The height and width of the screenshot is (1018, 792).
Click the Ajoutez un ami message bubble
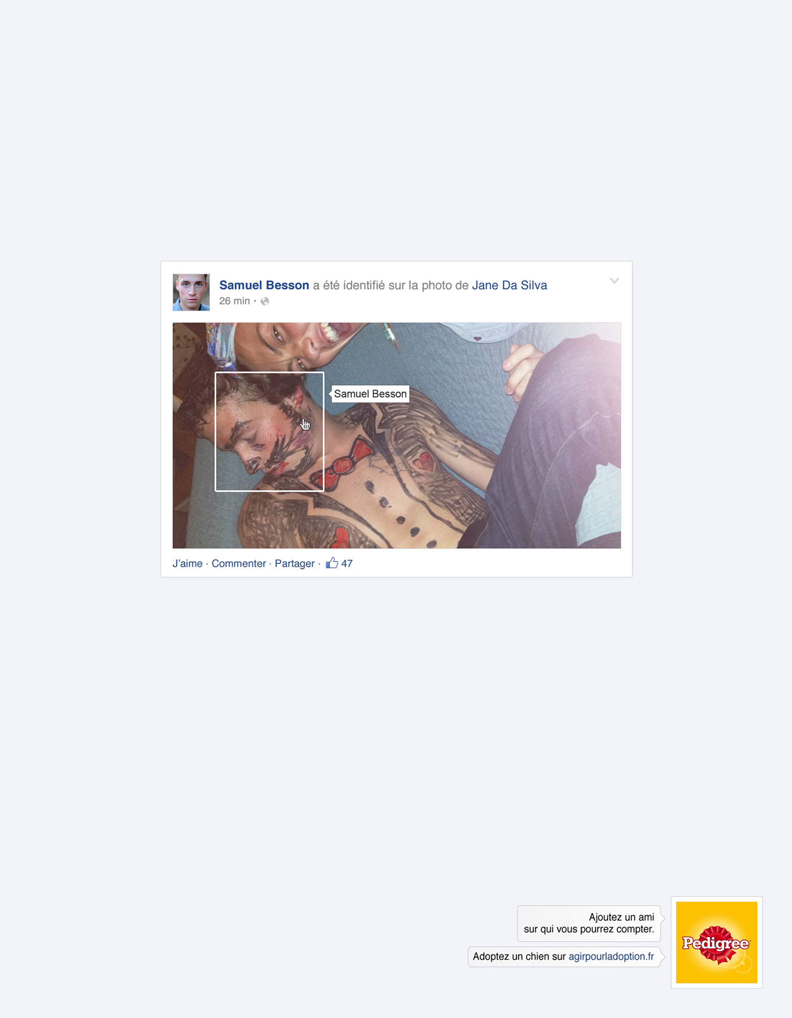click(x=589, y=923)
